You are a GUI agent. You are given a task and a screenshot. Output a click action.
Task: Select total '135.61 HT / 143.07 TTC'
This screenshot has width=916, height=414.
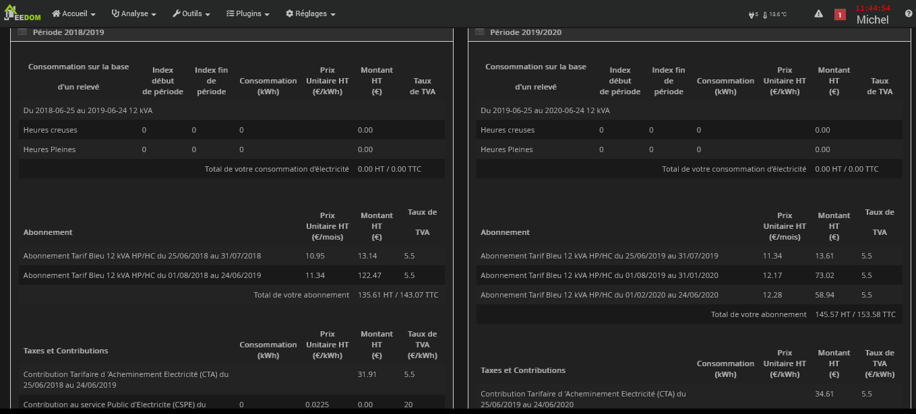tap(398, 295)
